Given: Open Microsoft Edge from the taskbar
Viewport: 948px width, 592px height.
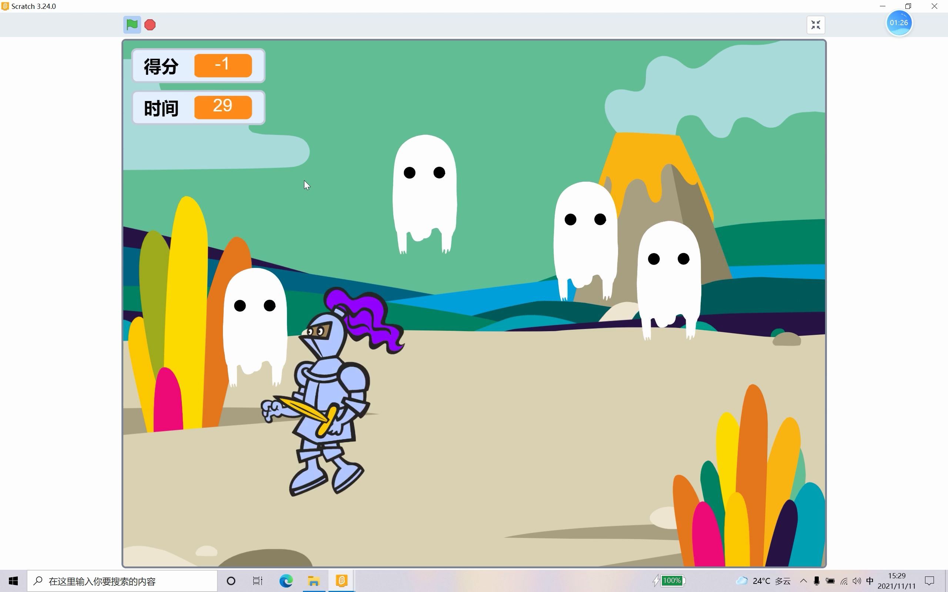Looking at the screenshot, I should (286, 581).
